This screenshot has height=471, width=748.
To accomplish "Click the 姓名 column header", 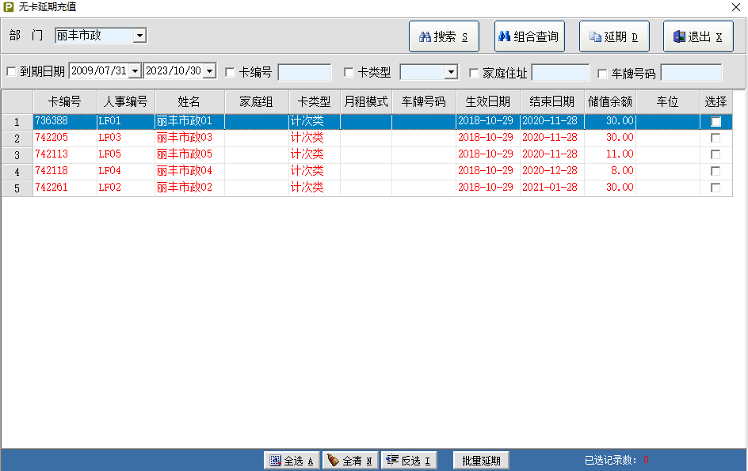I will pyautogui.click(x=189, y=101).
